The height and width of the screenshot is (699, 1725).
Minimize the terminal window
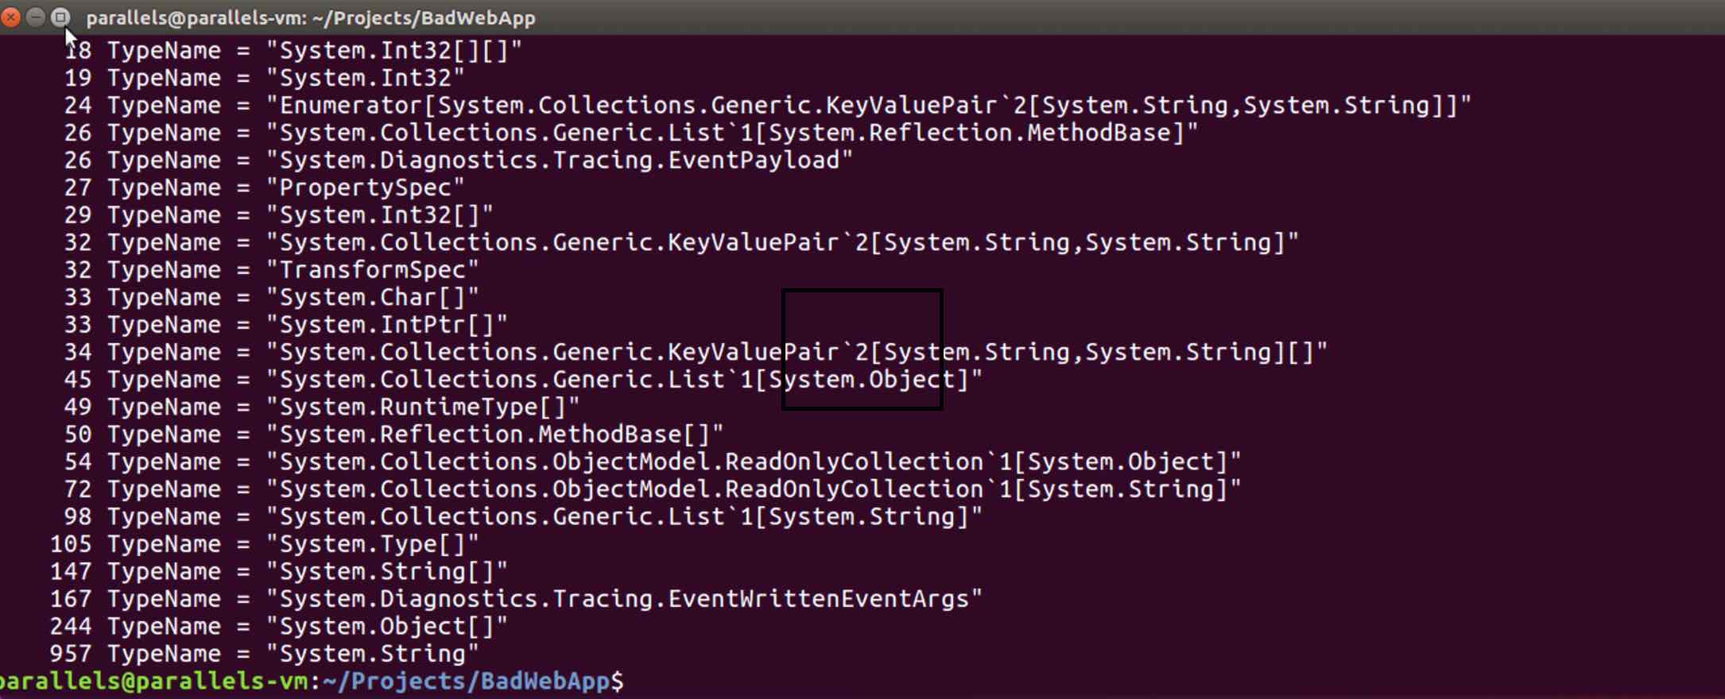(x=36, y=17)
